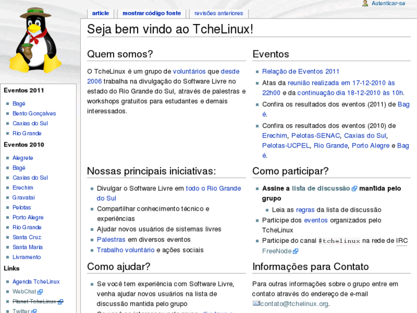The height and width of the screenshot is (313, 417).
Task: Open Santa Maria sidebar link
Action: point(28,247)
